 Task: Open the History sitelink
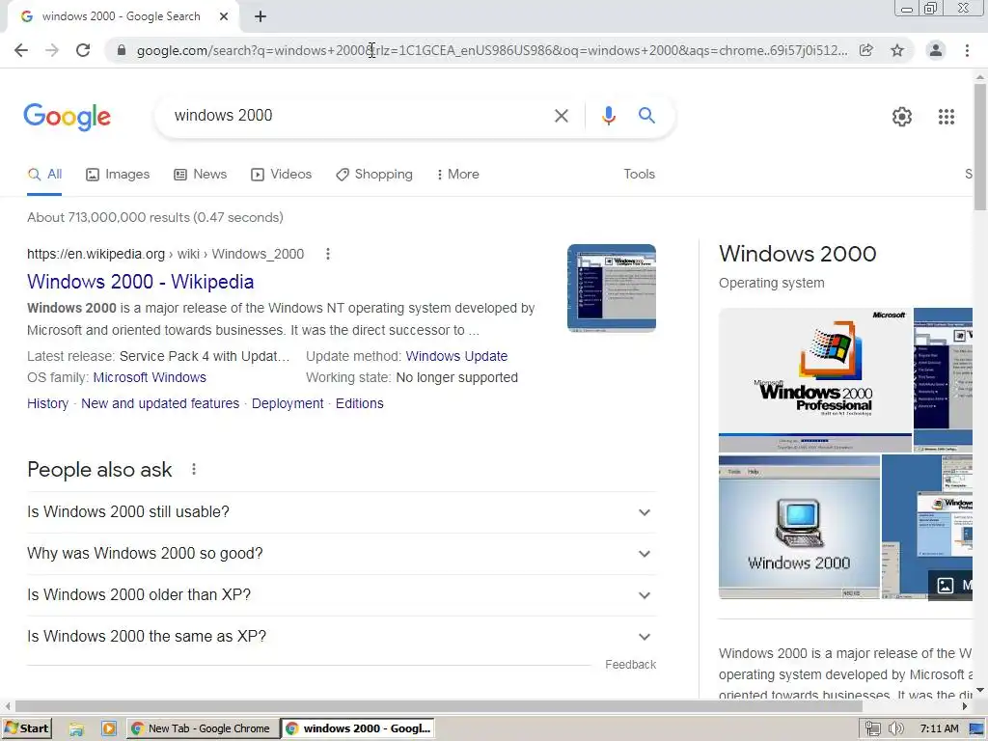coord(48,404)
